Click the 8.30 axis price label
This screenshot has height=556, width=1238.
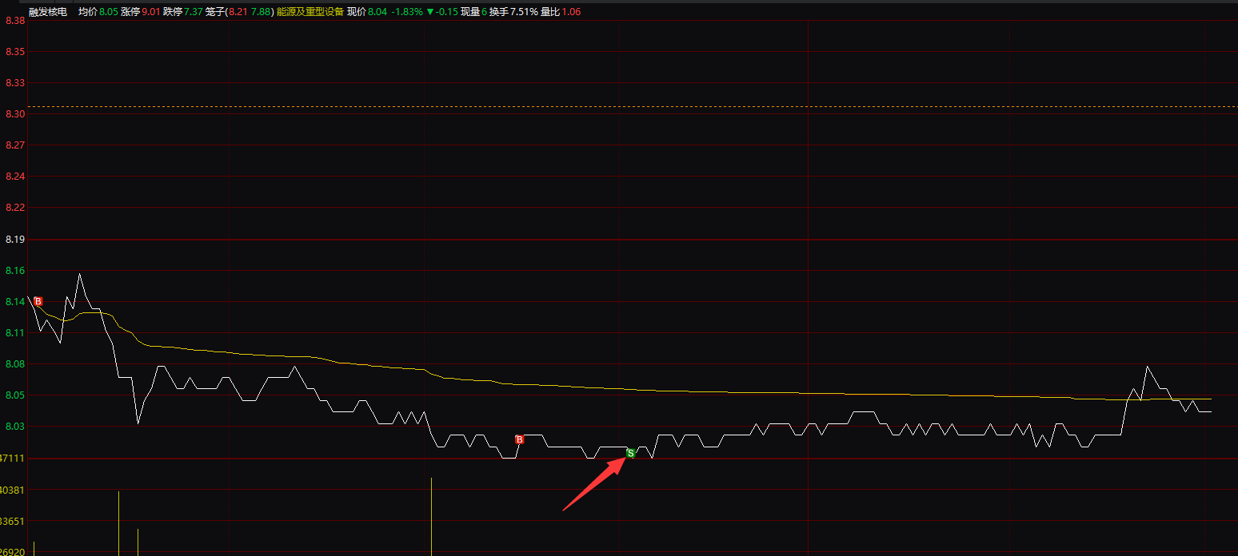(x=15, y=113)
